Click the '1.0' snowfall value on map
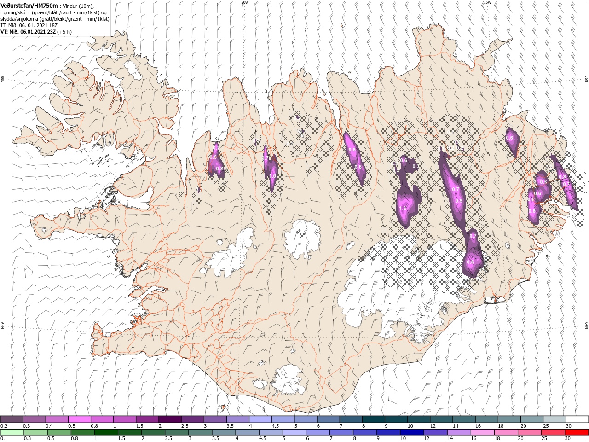This screenshot has width=589, height=442. pos(272,176)
